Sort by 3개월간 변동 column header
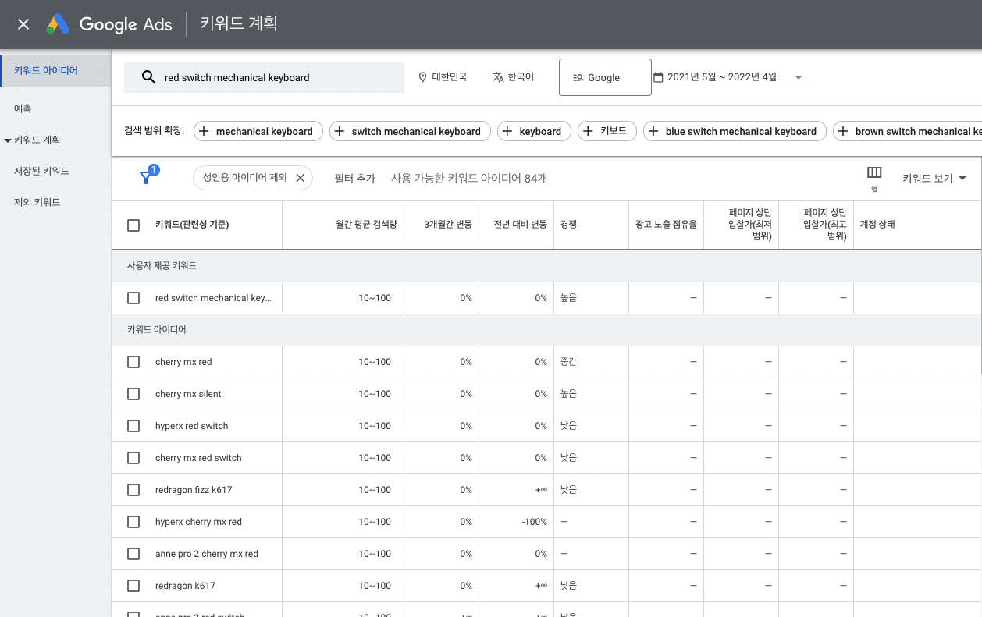The image size is (982, 617). pos(447,225)
